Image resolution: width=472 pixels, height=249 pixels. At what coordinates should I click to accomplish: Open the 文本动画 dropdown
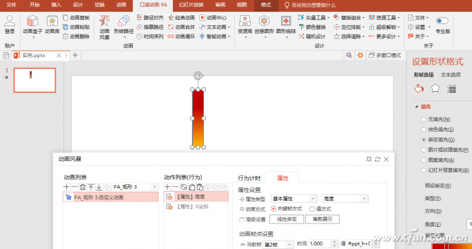[x=229, y=27]
